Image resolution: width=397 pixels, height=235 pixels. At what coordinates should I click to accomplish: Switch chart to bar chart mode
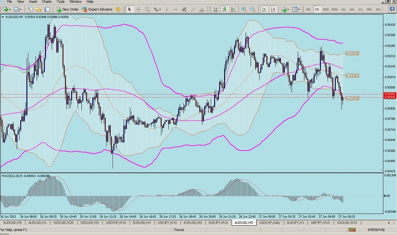[x=216, y=9]
